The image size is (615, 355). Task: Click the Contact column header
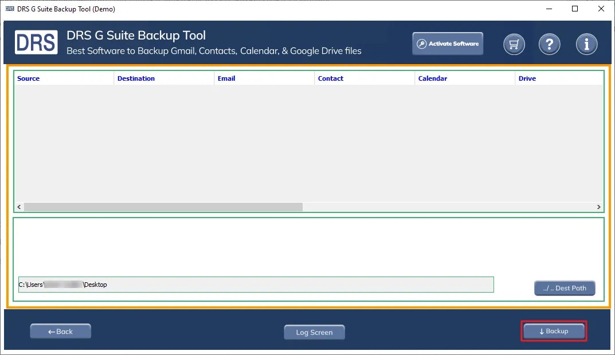365,78
